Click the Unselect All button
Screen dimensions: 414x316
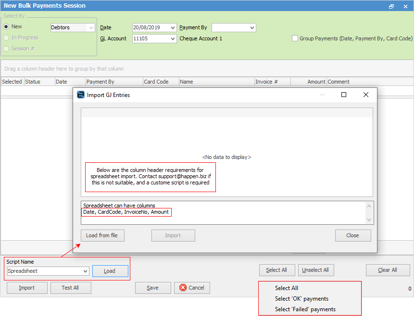pos(316,270)
